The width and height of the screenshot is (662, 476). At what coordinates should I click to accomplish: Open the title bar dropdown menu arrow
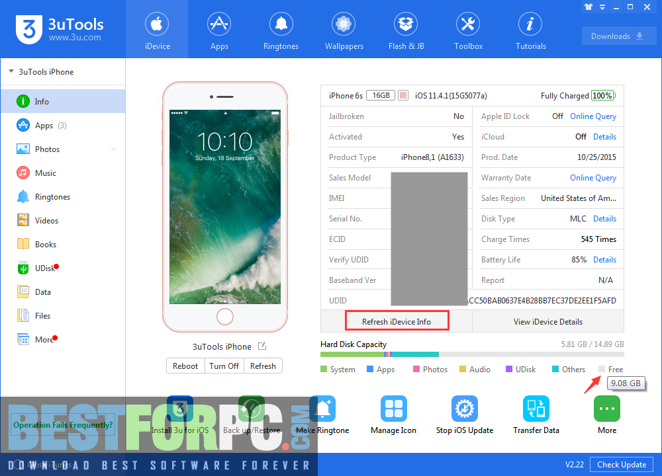602,7
